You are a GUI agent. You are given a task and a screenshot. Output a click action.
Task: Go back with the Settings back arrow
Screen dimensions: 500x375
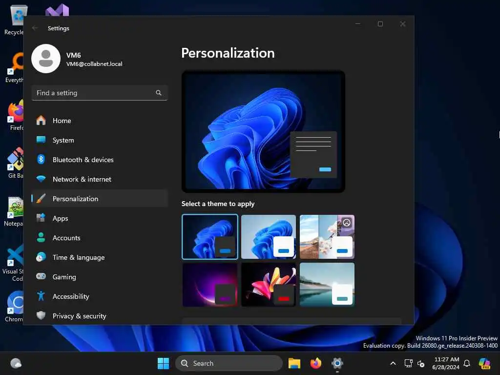(35, 28)
